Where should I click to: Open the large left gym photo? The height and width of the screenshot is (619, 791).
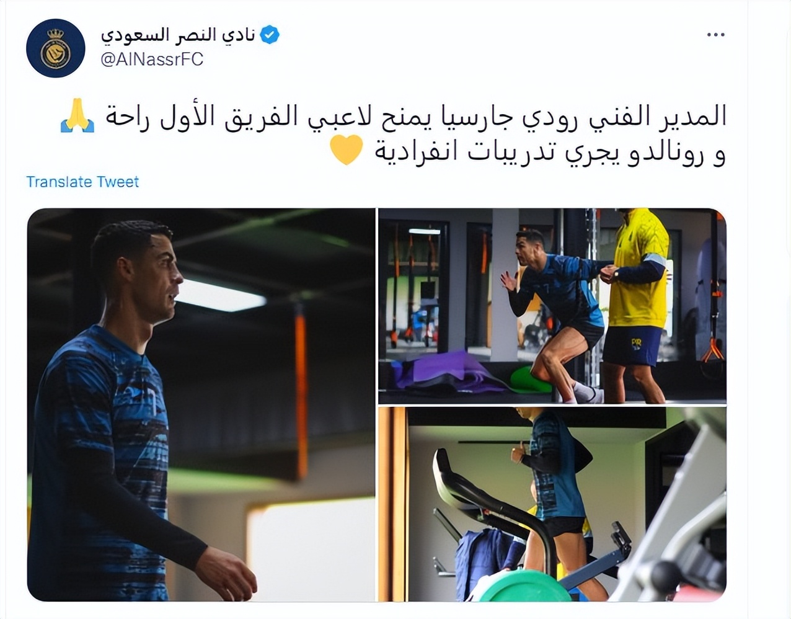[x=201, y=405]
